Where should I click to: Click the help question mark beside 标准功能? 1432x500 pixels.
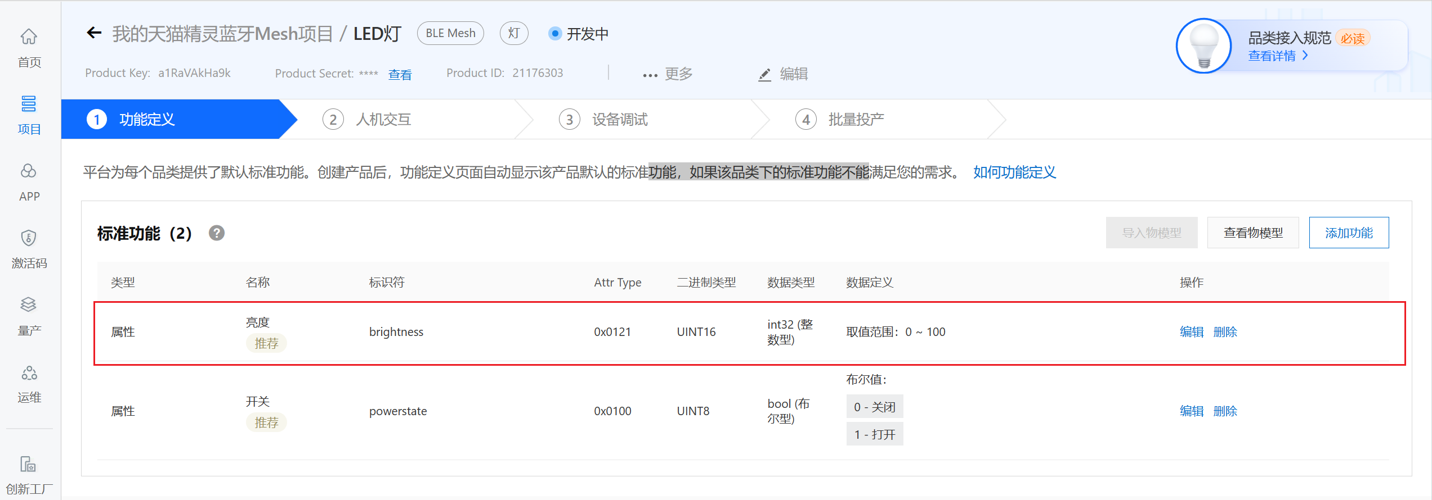click(x=217, y=233)
